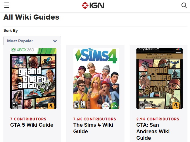Click the 7 Contributors label
Viewport: 190px width, 142px height.
(x=28, y=119)
